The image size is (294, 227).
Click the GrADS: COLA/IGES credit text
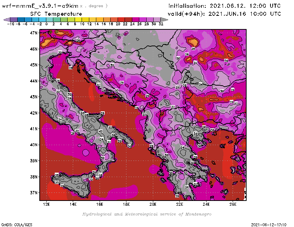click(17, 225)
